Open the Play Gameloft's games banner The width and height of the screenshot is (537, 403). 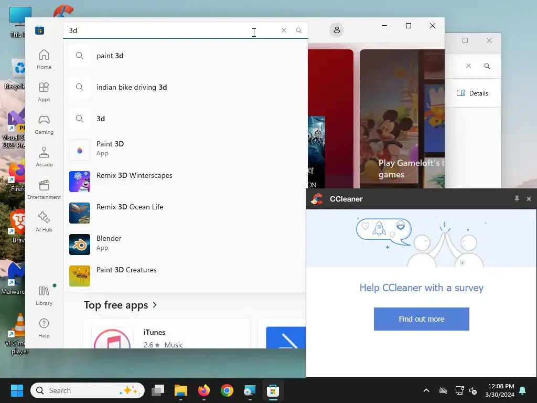(x=402, y=119)
